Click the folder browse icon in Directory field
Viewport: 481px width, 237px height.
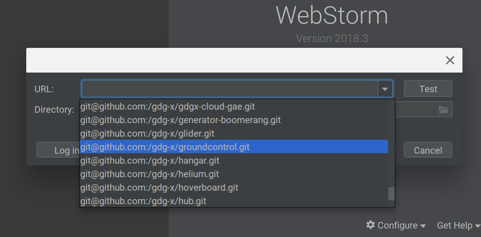[444, 110]
